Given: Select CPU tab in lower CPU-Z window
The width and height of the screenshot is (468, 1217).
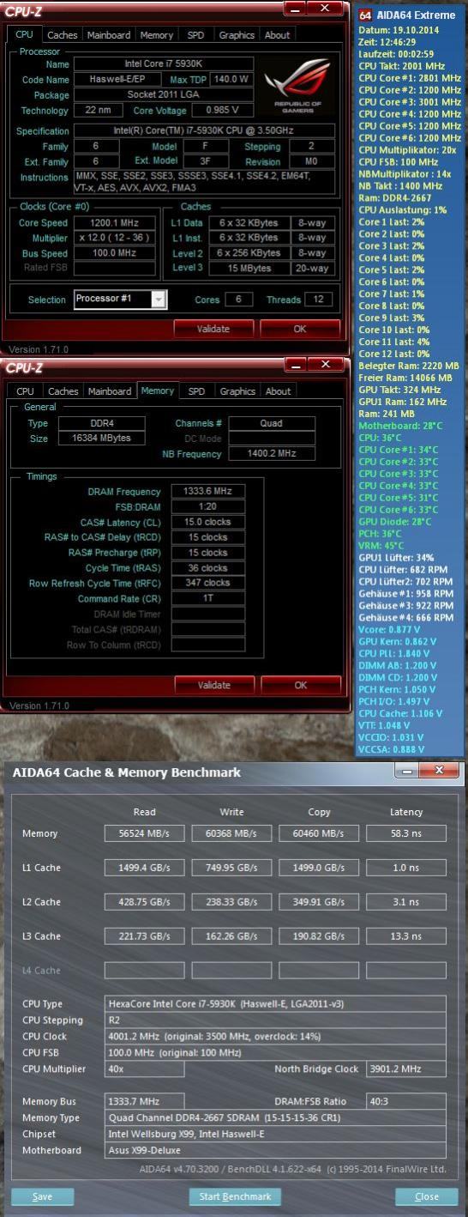Looking at the screenshot, I should pyautogui.click(x=26, y=391).
